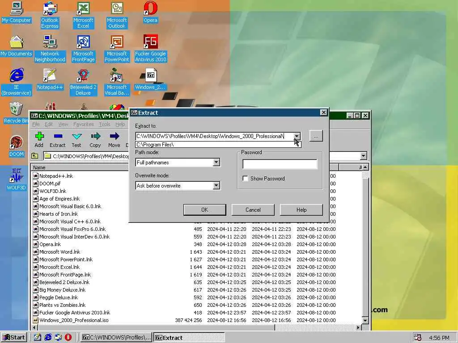Open the Help menu in 7-Zip
The height and width of the screenshot is (343, 458).
(120, 124)
